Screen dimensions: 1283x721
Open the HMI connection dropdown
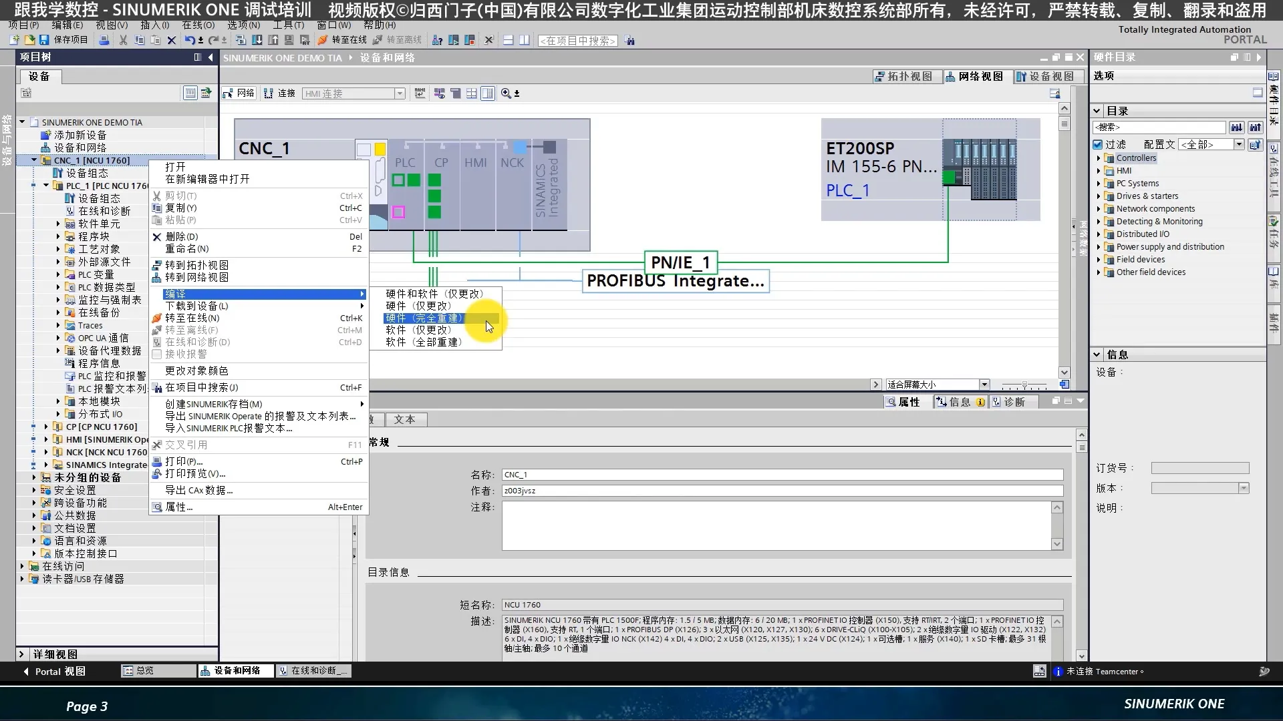pyautogui.click(x=400, y=93)
